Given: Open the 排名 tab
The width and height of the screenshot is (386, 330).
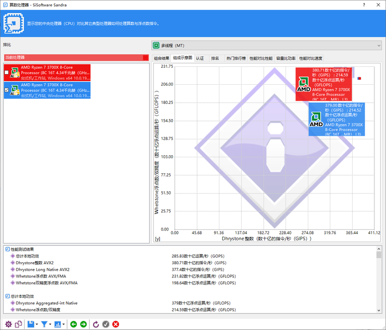Looking at the screenshot, I should 215,58.
